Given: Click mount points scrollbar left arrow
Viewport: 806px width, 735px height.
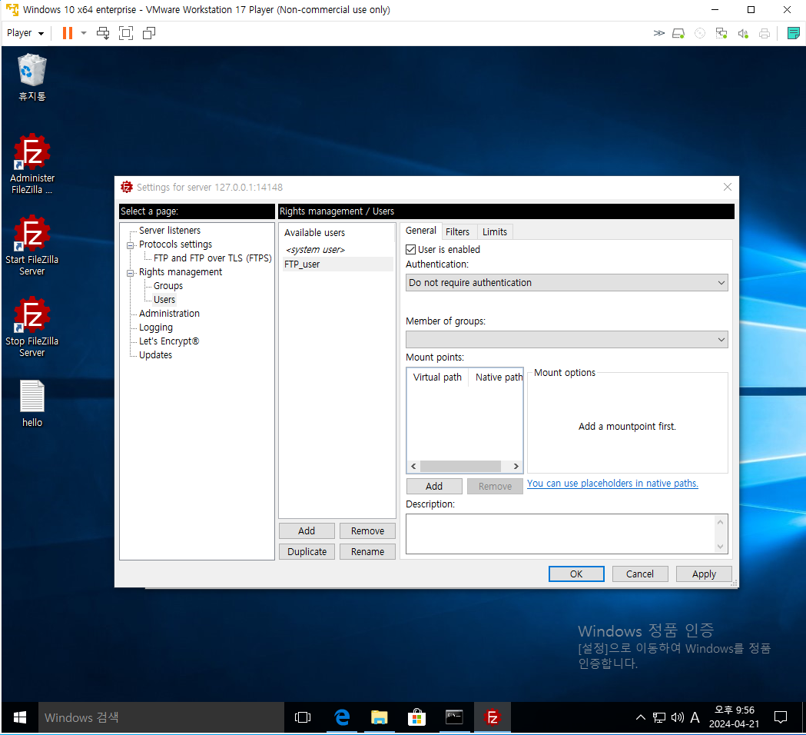Looking at the screenshot, I should click(x=414, y=467).
